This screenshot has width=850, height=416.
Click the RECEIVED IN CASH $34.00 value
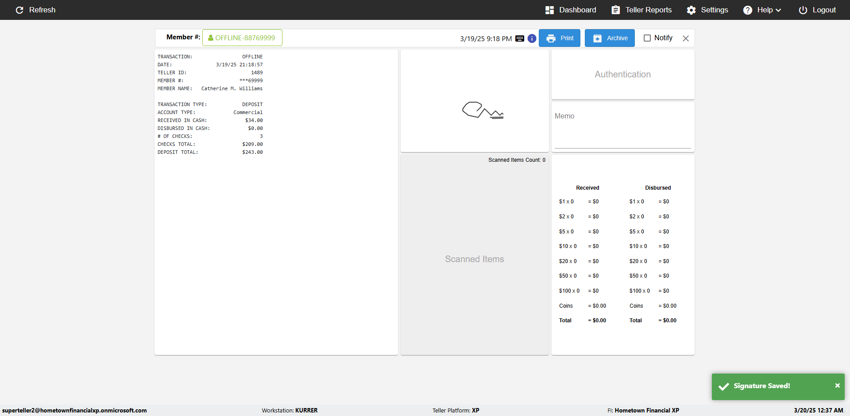coord(254,120)
